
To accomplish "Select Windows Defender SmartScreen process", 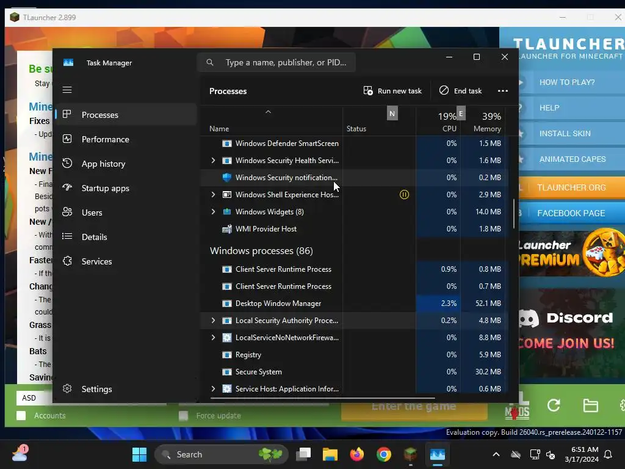I will [x=355, y=143].
